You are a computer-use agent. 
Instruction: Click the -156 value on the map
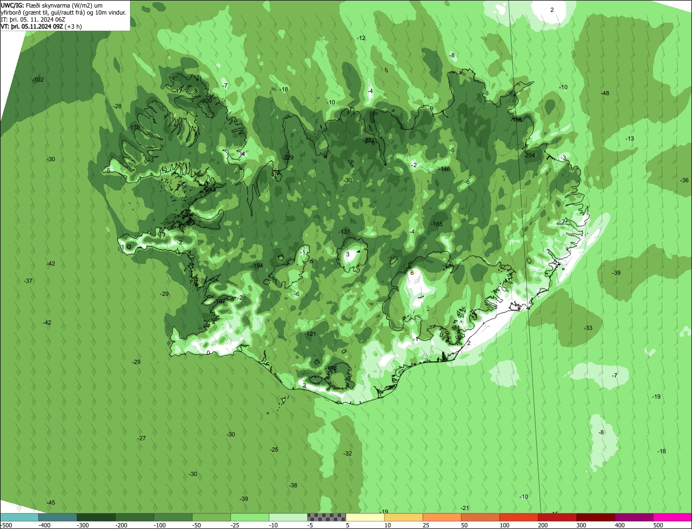[517, 120]
